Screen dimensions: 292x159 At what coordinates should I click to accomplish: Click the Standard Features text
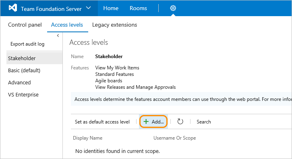[x=114, y=74]
